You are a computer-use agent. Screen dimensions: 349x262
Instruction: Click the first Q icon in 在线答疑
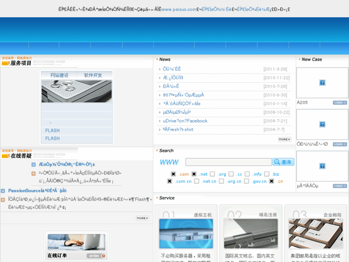coord(34,164)
